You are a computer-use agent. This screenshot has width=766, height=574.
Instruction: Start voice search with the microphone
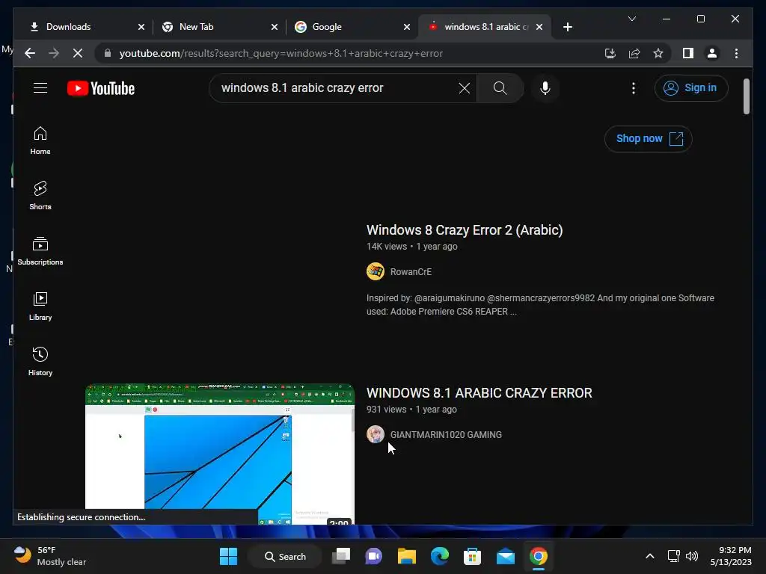(x=545, y=88)
